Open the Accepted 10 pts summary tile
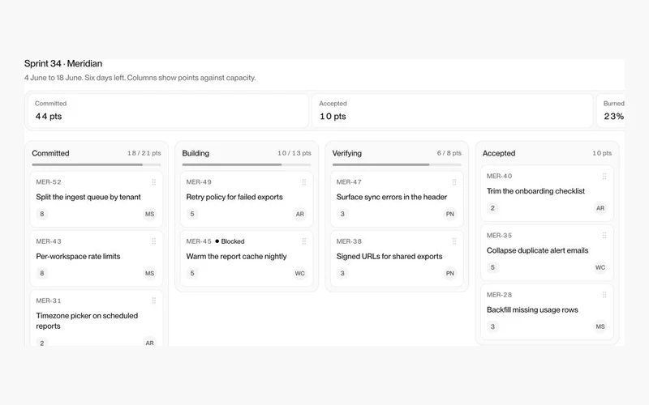This screenshot has width=649, height=405. tap(453, 110)
